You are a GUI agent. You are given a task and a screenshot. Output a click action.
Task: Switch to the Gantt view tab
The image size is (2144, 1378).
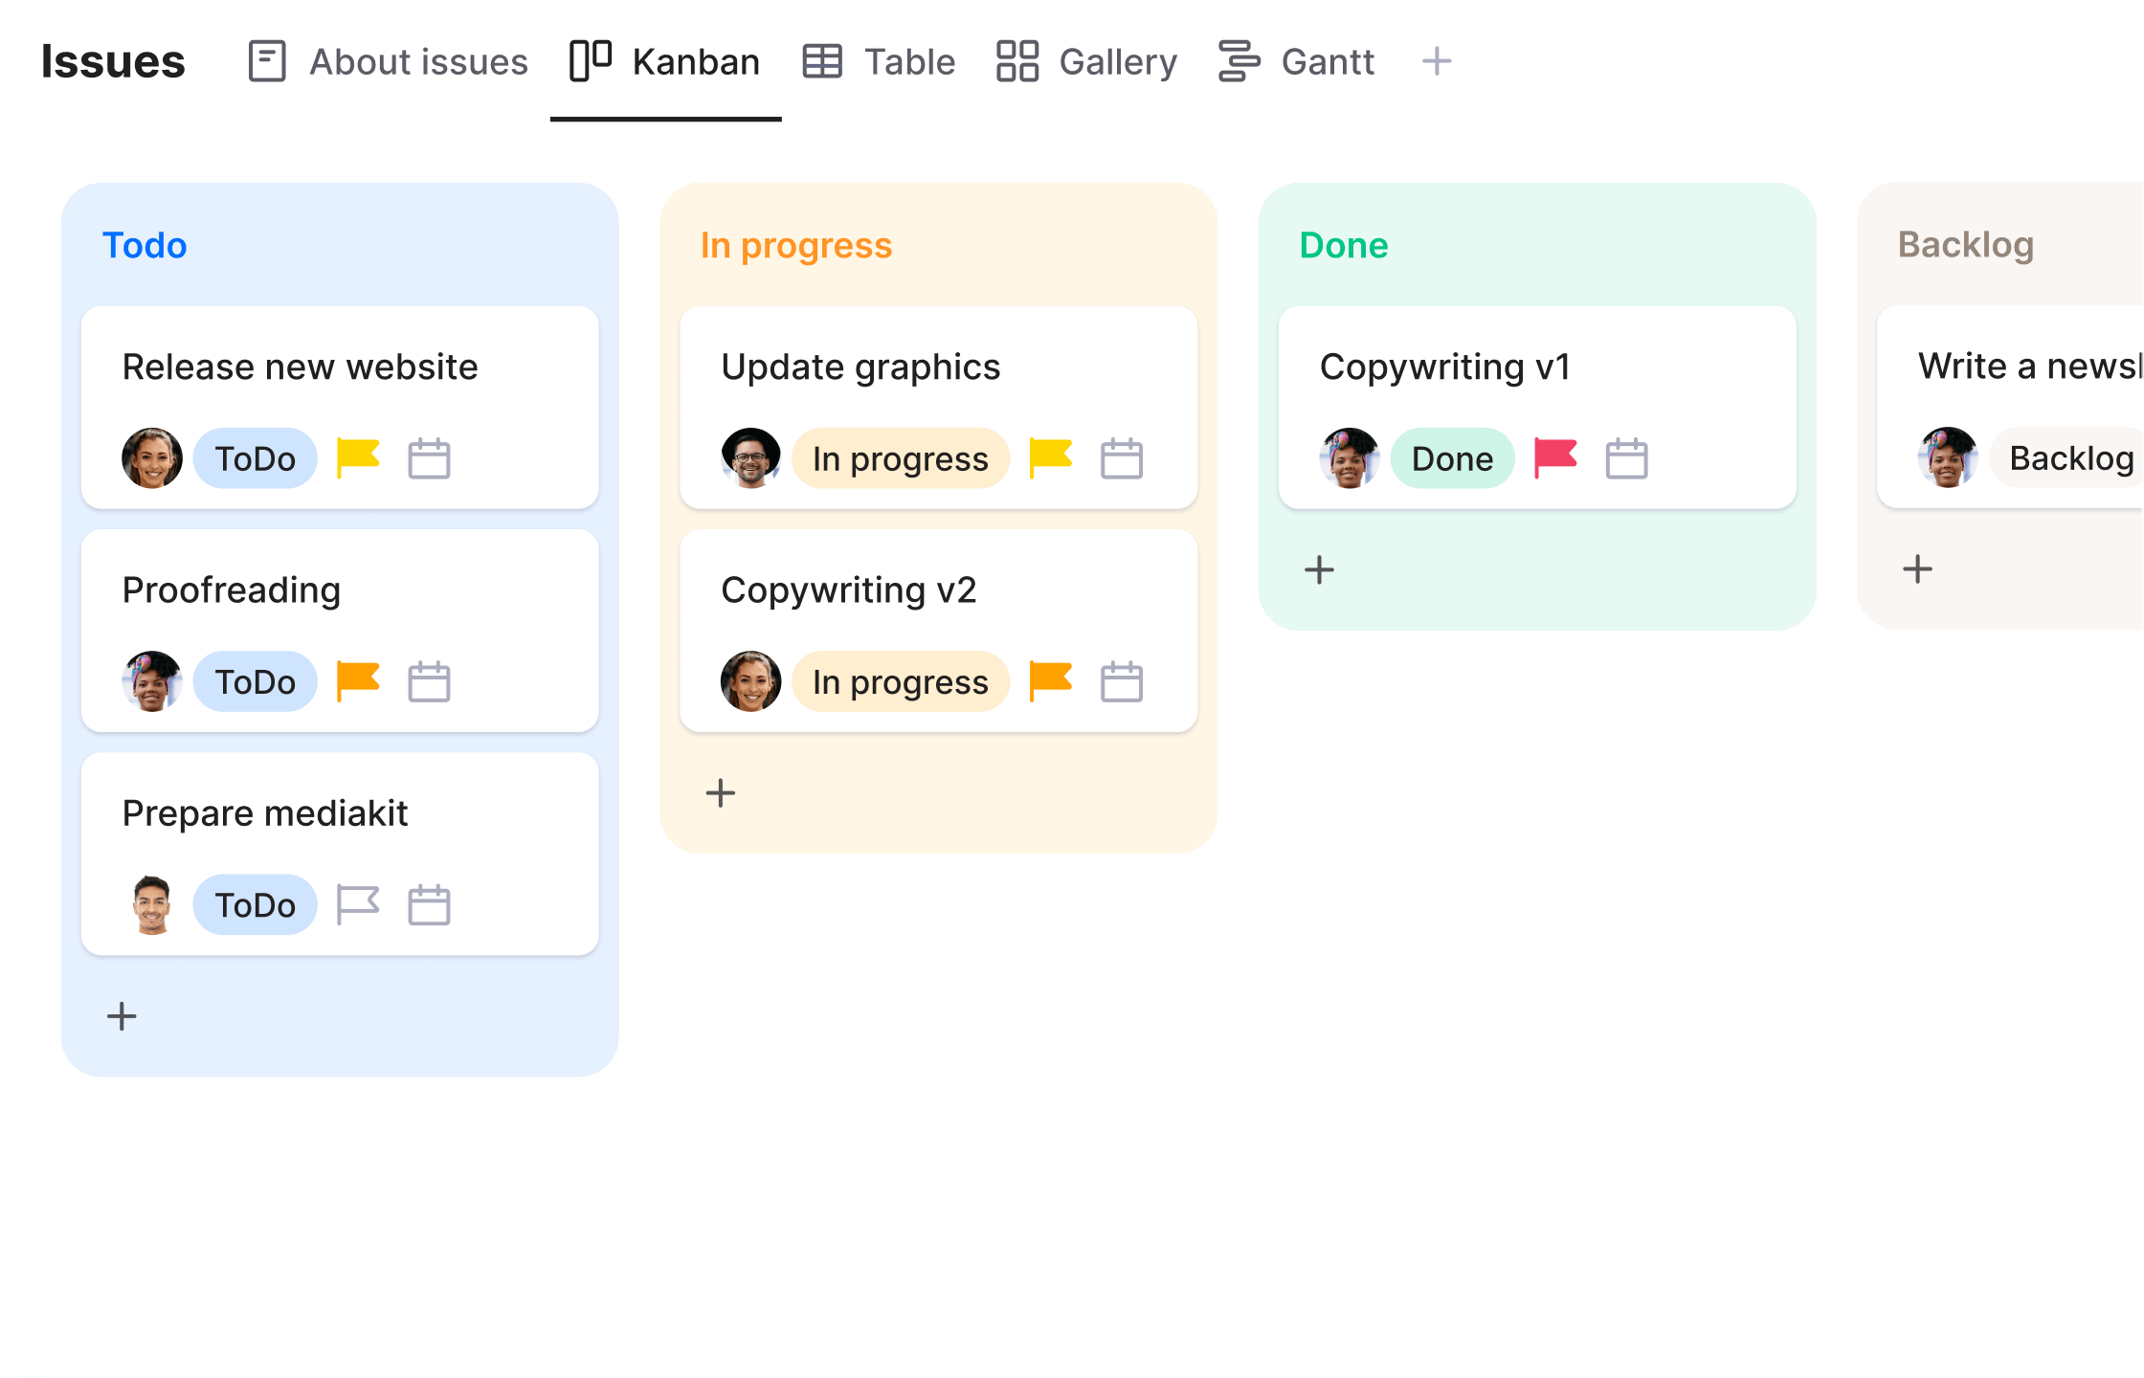click(1296, 62)
